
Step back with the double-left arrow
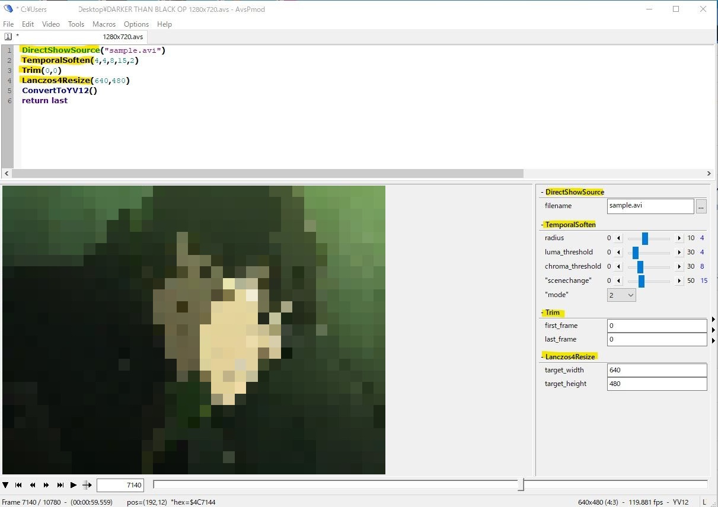point(33,485)
